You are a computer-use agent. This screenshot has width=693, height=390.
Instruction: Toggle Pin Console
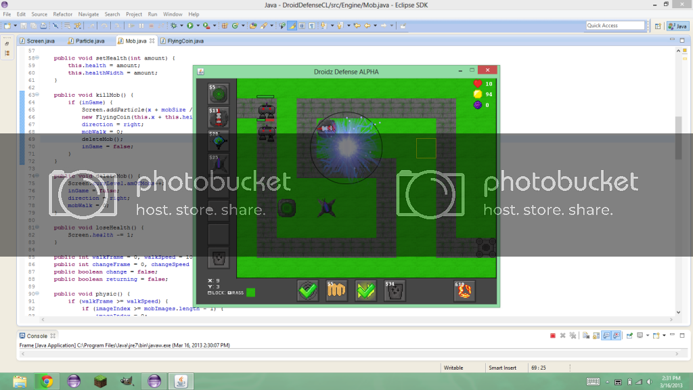pyautogui.click(x=629, y=336)
